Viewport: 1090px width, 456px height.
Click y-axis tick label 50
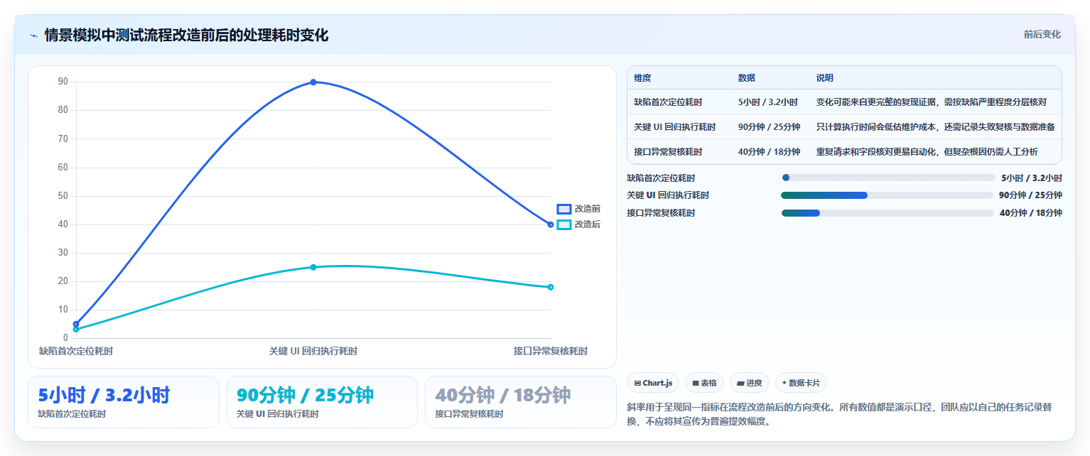pyautogui.click(x=63, y=196)
